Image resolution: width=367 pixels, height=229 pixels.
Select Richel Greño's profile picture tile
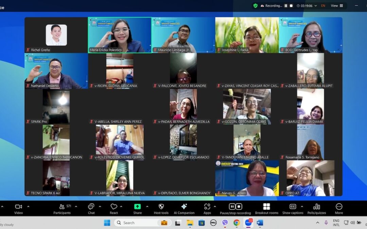[56, 35]
